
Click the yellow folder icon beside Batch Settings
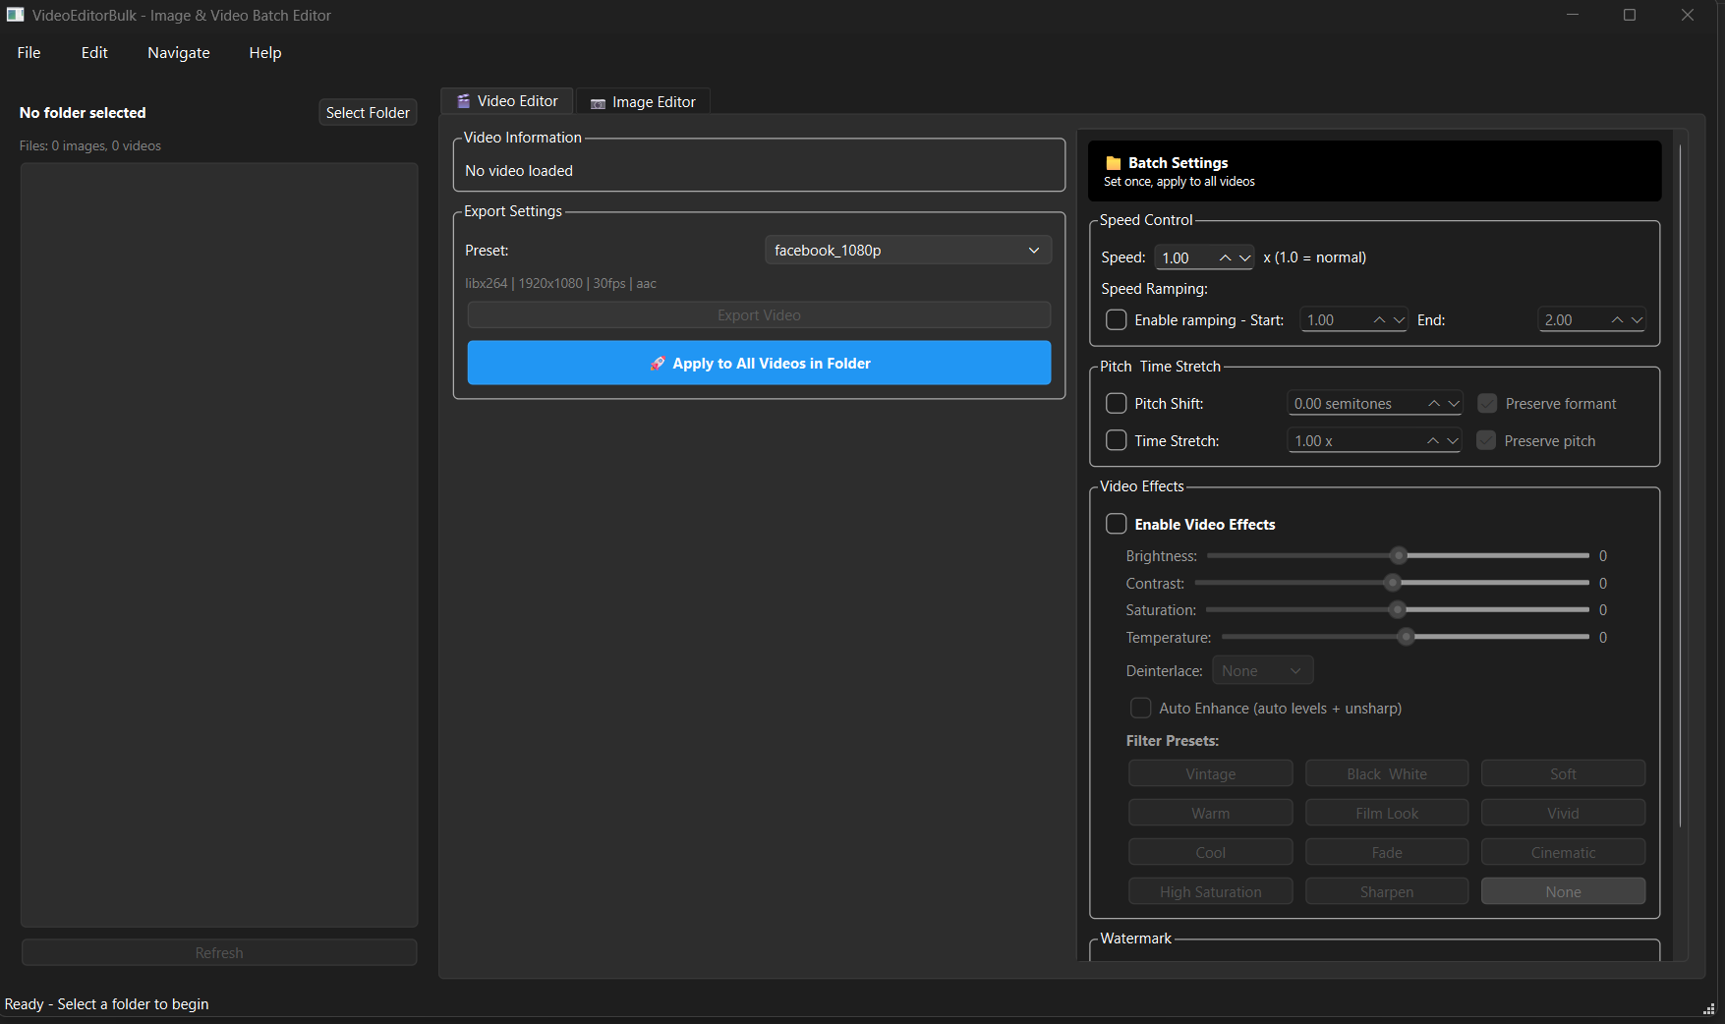click(x=1114, y=163)
